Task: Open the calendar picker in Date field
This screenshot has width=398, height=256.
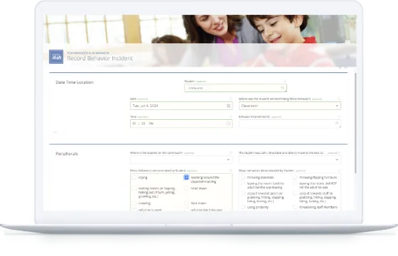Action: (x=228, y=106)
